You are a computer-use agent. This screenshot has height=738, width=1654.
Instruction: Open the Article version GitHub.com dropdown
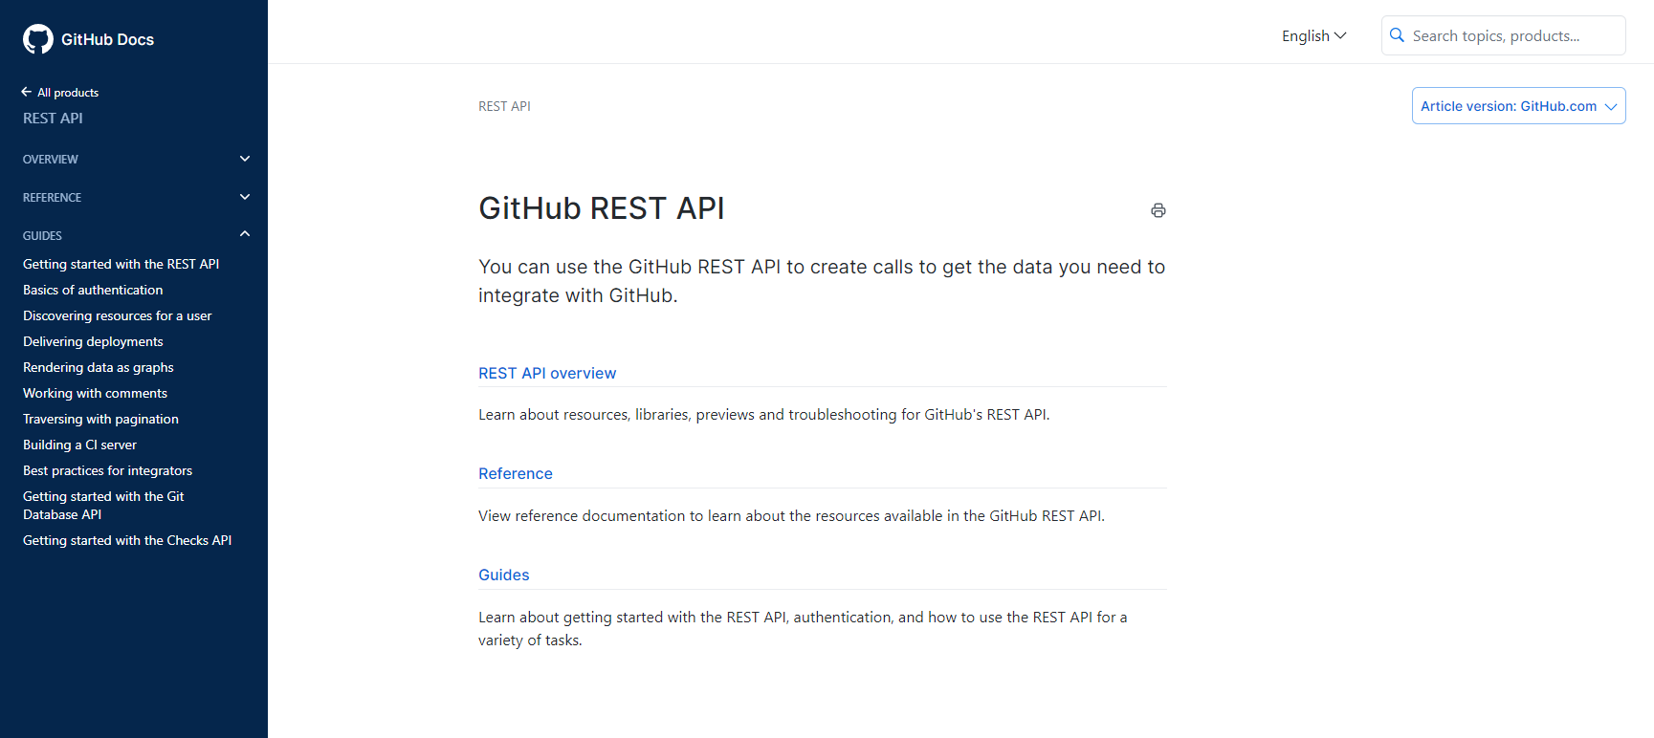click(x=1518, y=106)
